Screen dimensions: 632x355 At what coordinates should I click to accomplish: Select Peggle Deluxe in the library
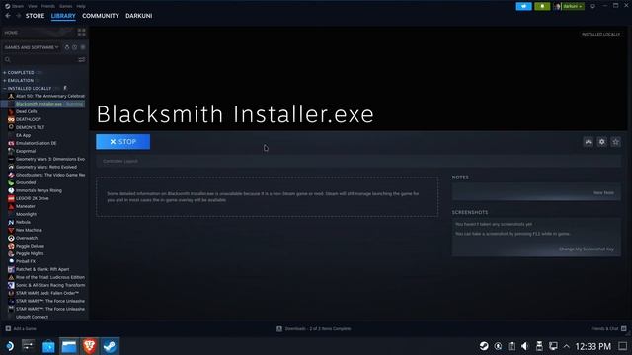(30, 246)
